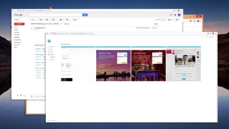Open the Labels dropdown in Gmail toolbar

coord(67,20)
